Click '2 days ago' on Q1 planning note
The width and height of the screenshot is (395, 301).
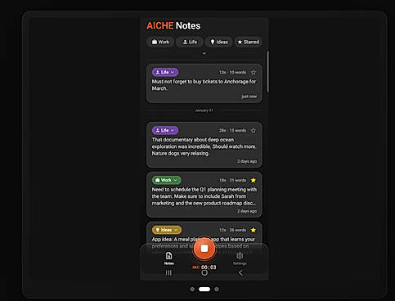[247, 211]
